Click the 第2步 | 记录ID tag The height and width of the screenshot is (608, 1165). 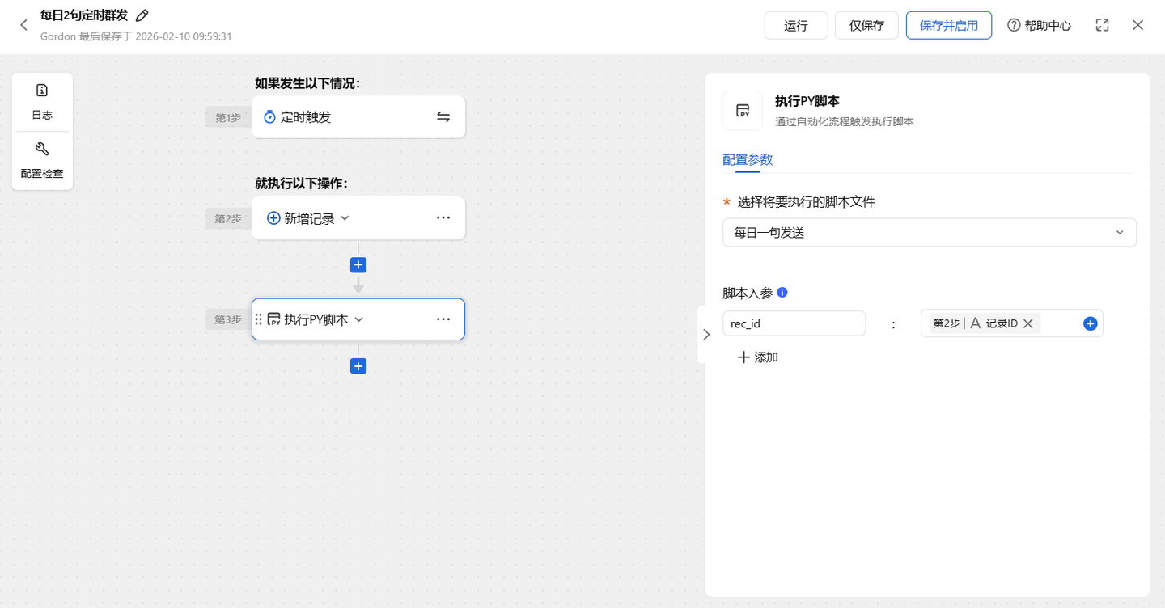pyautogui.click(x=985, y=323)
